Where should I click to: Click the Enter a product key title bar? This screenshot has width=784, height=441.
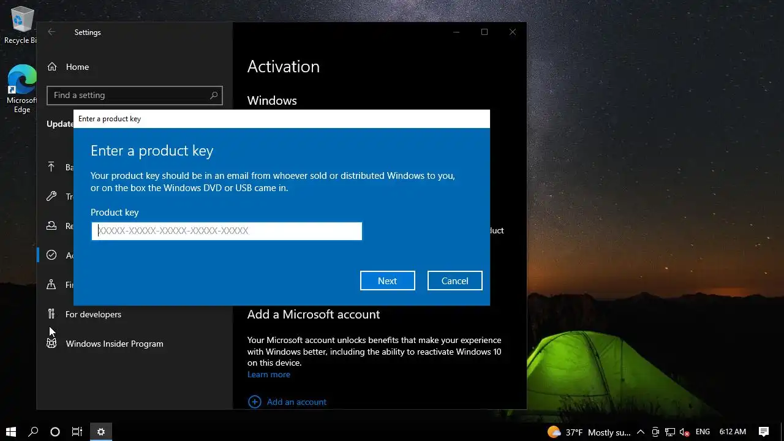[282, 119]
